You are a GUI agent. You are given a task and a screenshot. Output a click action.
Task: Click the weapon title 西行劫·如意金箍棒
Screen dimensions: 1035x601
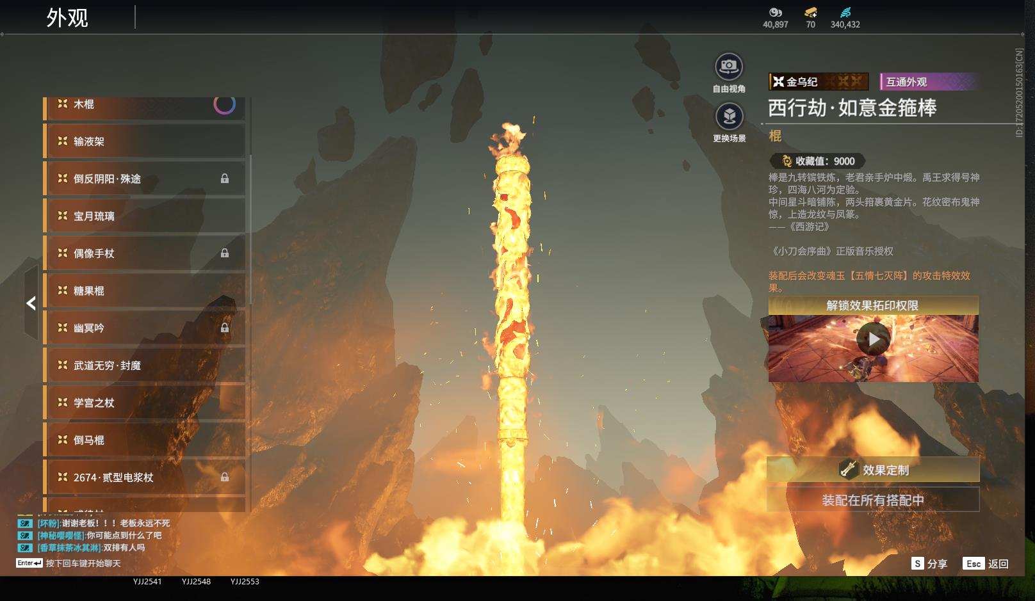click(852, 108)
